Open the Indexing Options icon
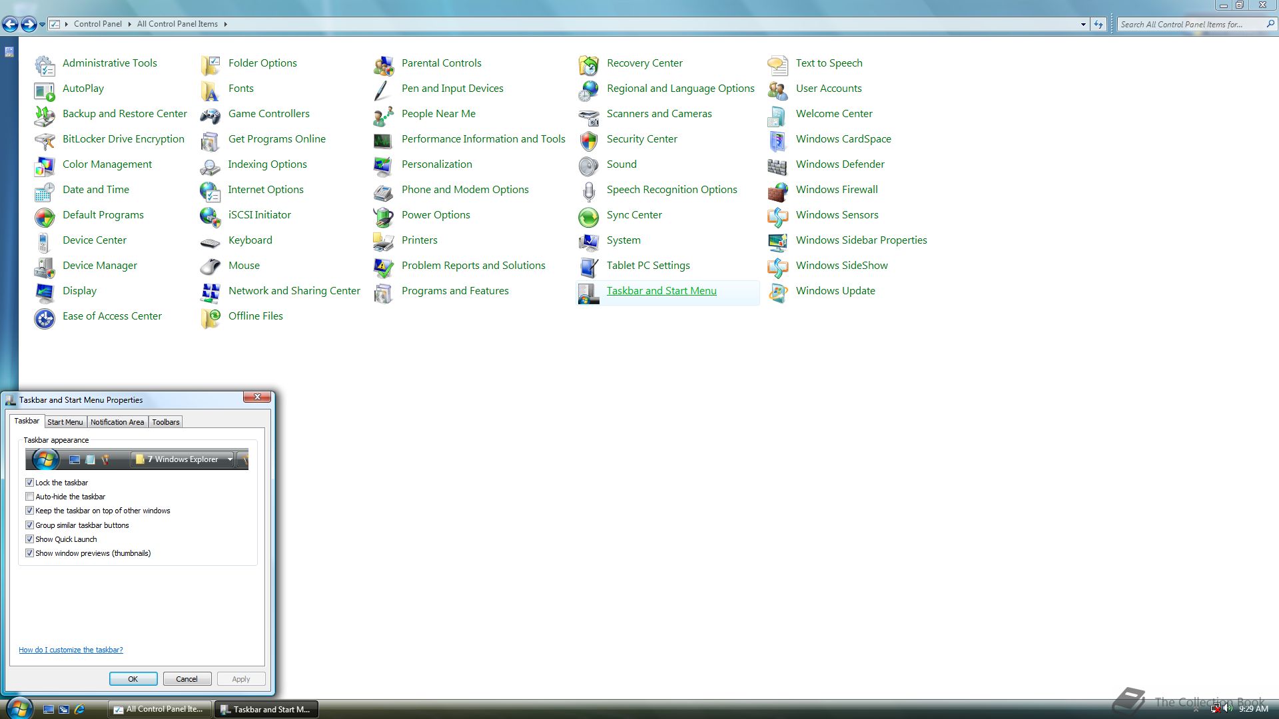This screenshot has width=1279, height=719. pos(211,166)
